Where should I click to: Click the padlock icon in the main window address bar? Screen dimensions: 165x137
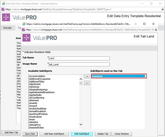(163, 9)
